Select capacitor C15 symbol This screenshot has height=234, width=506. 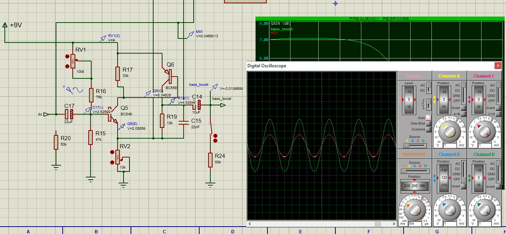(x=183, y=122)
